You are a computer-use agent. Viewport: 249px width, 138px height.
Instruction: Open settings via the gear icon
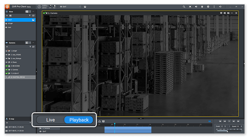(x=208, y=6)
